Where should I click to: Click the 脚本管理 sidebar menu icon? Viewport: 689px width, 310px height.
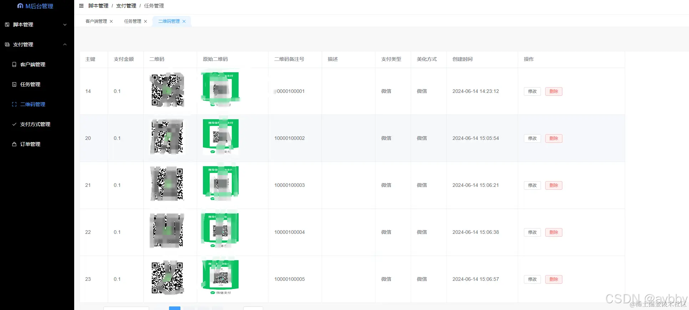7,25
